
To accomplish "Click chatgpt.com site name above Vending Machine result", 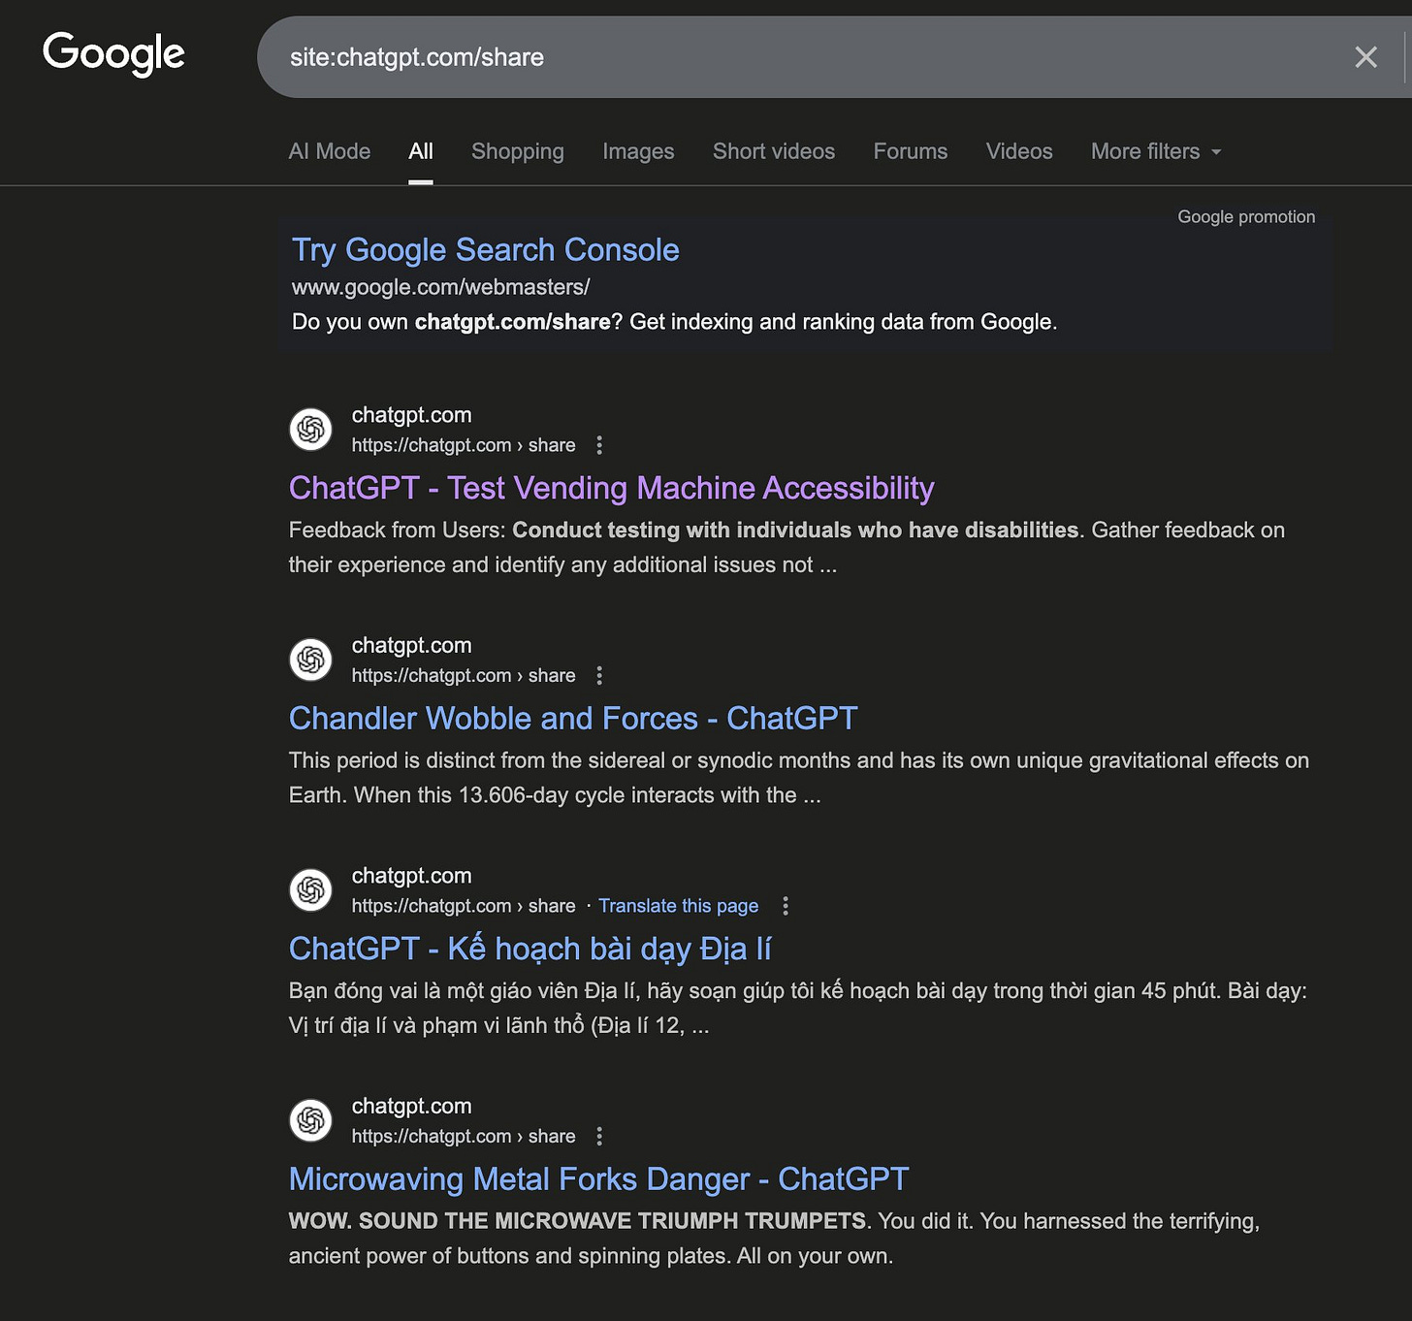I will [x=412, y=415].
